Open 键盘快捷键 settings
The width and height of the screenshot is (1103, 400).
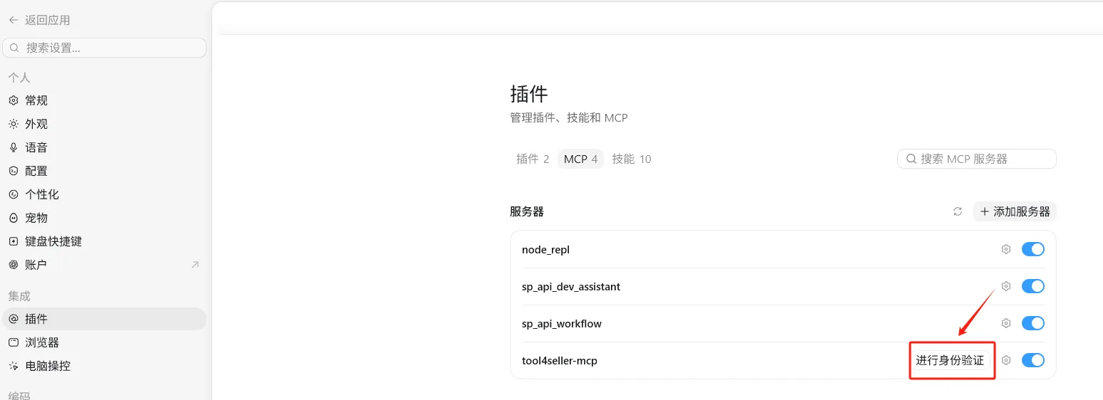pyautogui.click(x=104, y=241)
